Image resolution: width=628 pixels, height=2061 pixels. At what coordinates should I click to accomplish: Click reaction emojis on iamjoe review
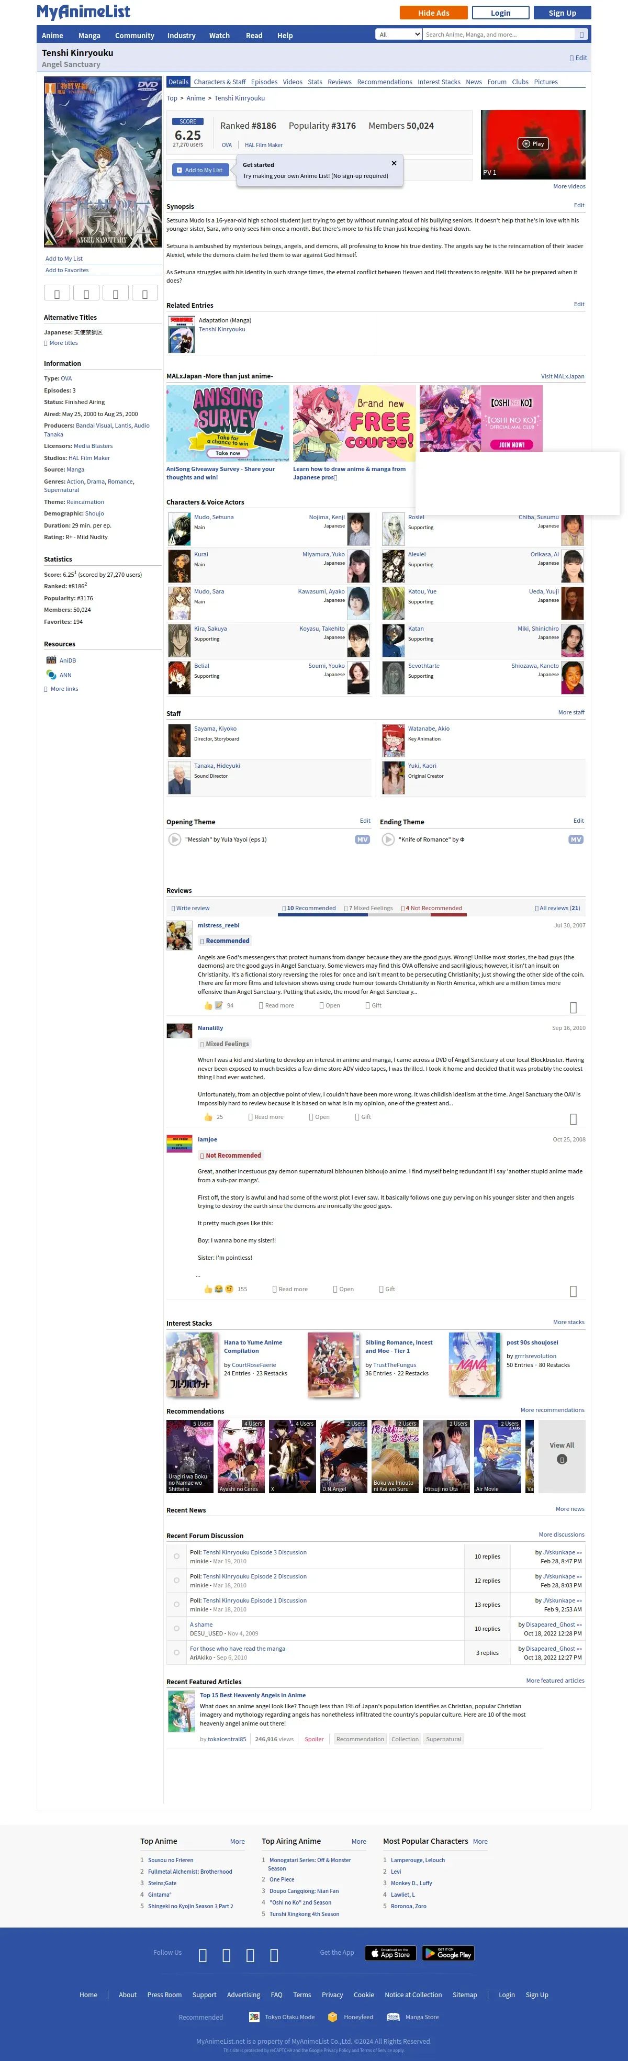pyautogui.click(x=218, y=1289)
